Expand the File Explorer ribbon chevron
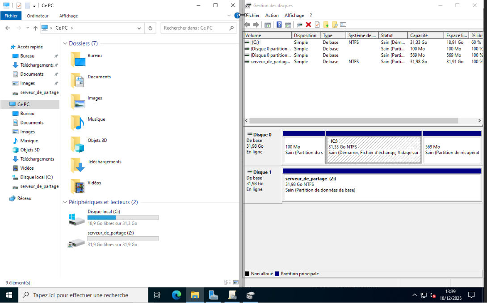The width and height of the screenshot is (487, 303). tap(229, 16)
